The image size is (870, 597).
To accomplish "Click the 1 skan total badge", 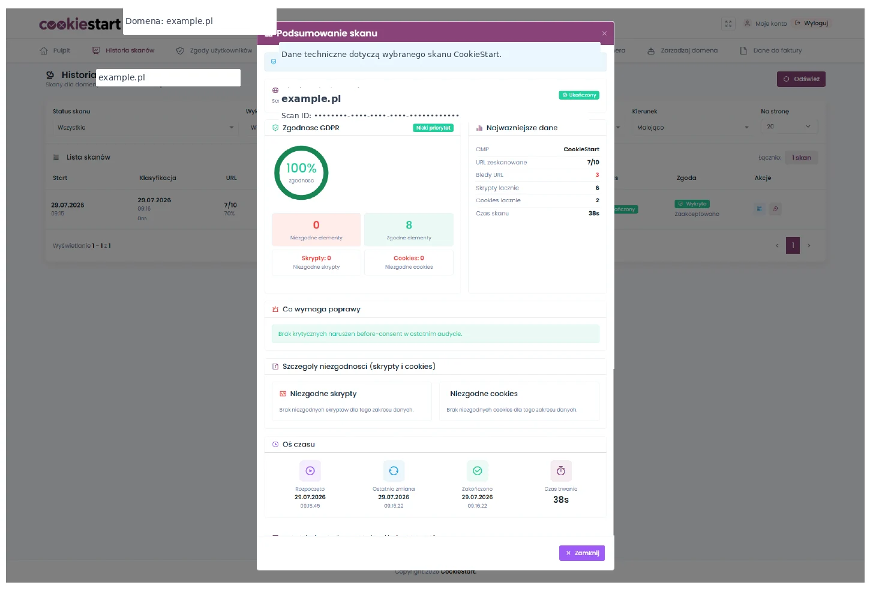I will [802, 158].
